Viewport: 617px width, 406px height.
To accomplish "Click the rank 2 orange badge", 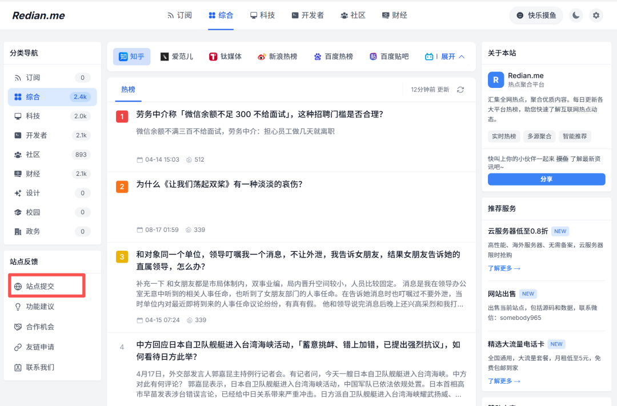I will [x=122, y=187].
